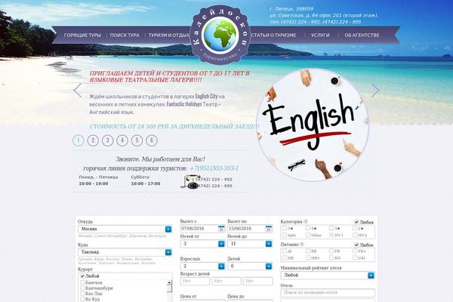Click the English City link
Viewport: 453px width, 302px height.
tap(206, 96)
